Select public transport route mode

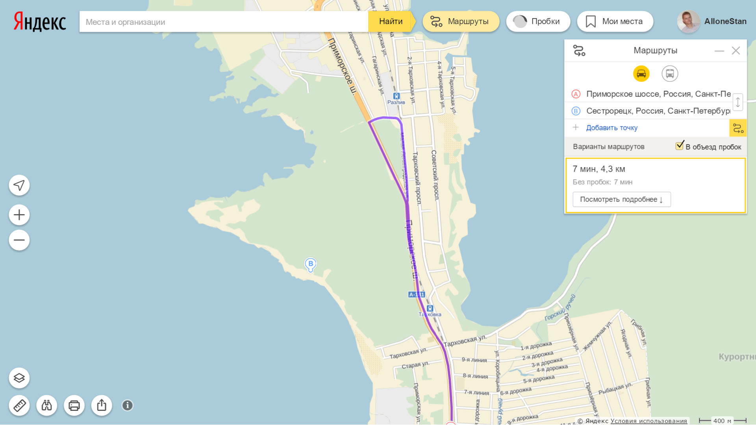point(670,74)
